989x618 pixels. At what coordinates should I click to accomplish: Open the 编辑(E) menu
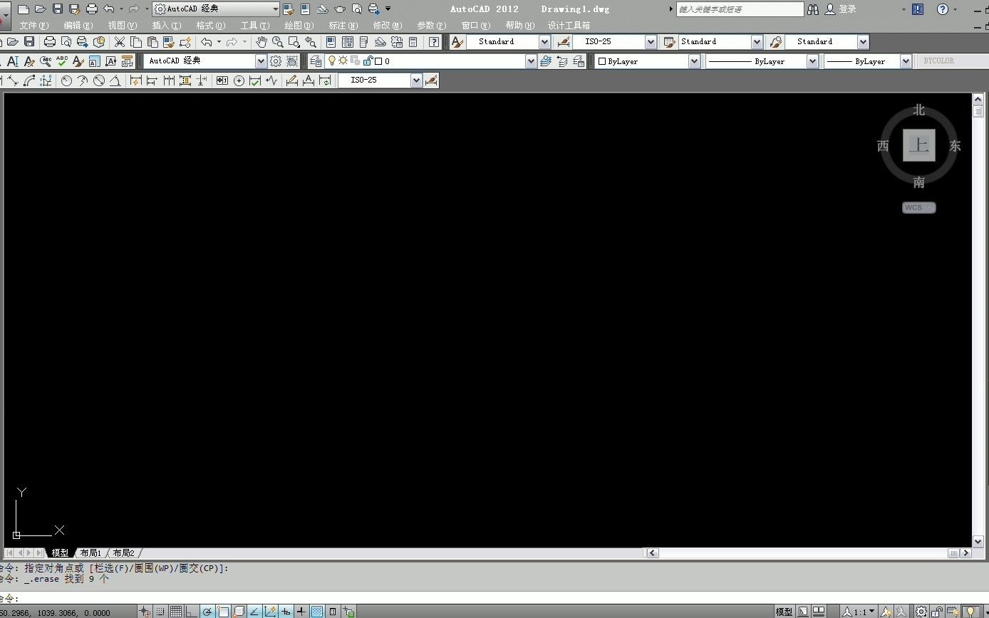coord(78,26)
